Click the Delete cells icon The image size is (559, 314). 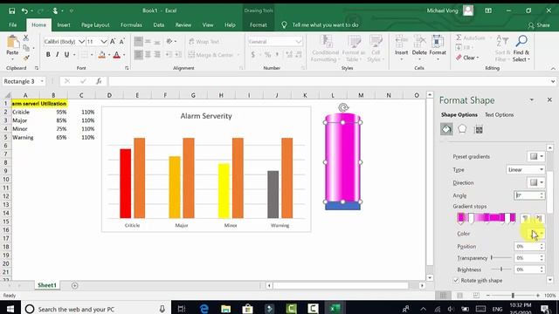point(419,42)
